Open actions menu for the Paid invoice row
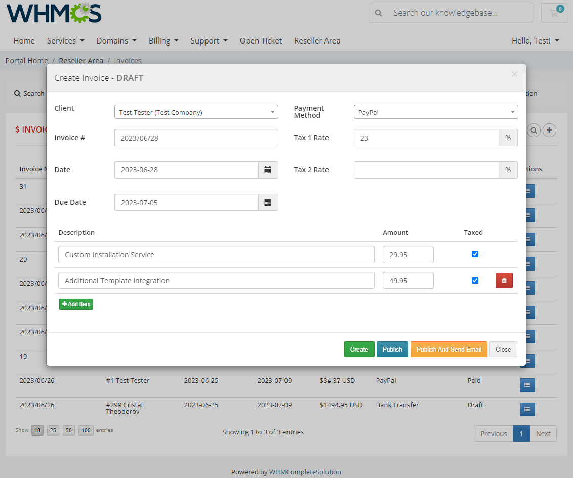Image resolution: width=573 pixels, height=478 pixels. pyautogui.click(x=527, y=385)
